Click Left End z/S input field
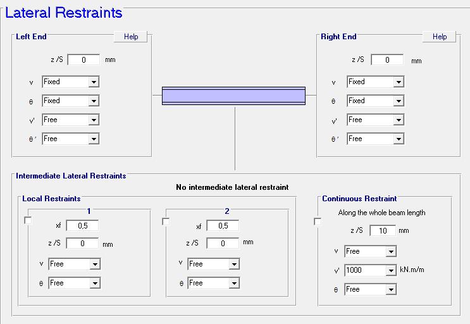 tap(83, 59)
